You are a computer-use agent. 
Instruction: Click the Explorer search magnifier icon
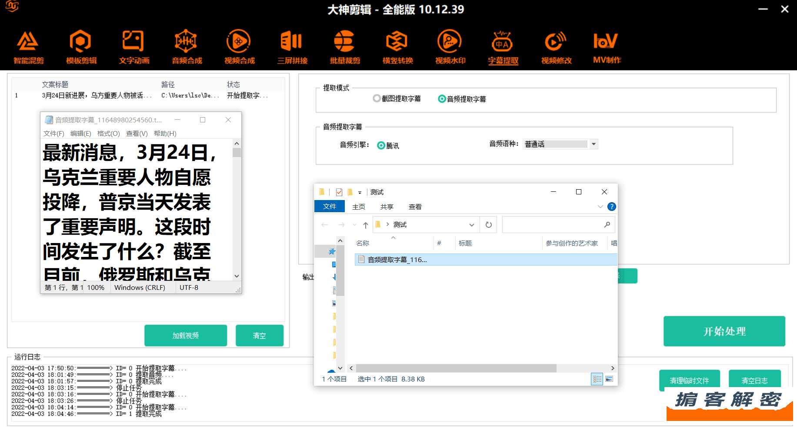click(607, 224)
